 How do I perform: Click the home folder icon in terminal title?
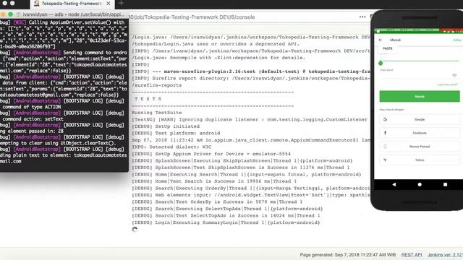click(x=19, y=14)
